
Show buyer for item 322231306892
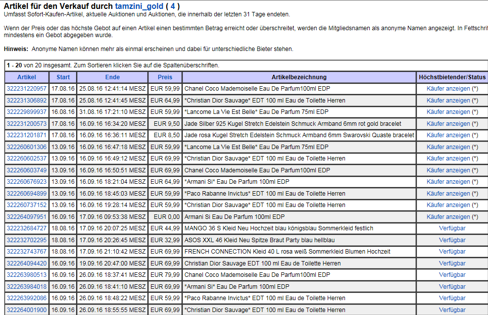(448, 101)
